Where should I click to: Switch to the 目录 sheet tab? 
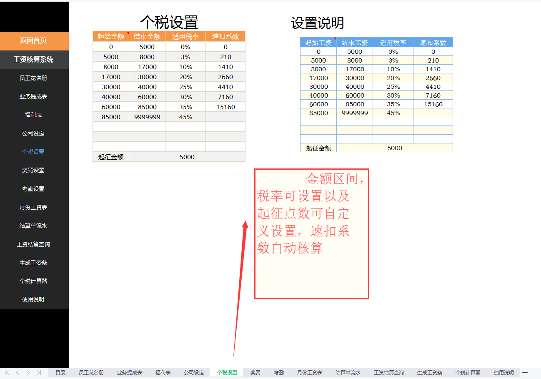tap(60, 372)
